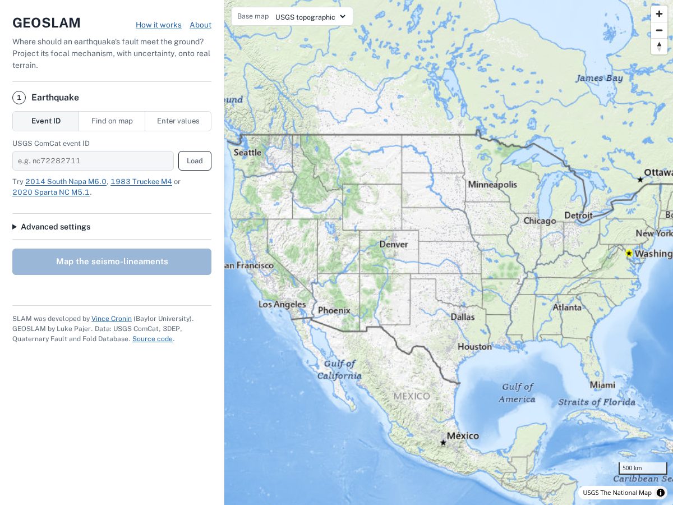673x505 pixels.
Task: Click the Seattle map label
Action: (x=247, y=153)
